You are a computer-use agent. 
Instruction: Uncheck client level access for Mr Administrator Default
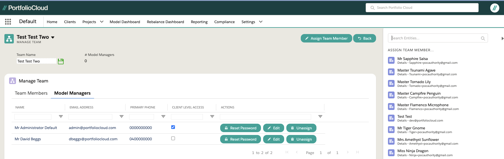(x=173, y=127)
